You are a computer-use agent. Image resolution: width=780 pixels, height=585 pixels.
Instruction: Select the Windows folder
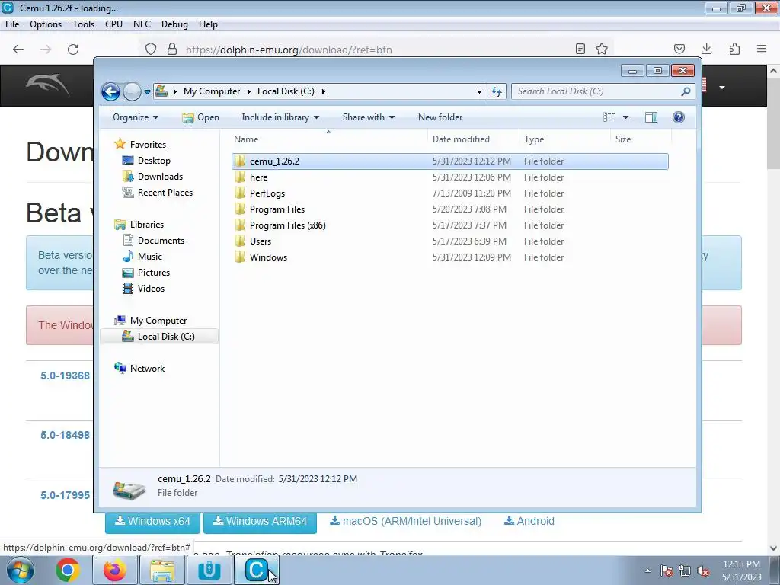tap(449, 257)
